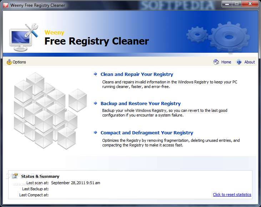Click the disabled maximize button
This screenshot has width=261, height=207.
click(237, 4)
